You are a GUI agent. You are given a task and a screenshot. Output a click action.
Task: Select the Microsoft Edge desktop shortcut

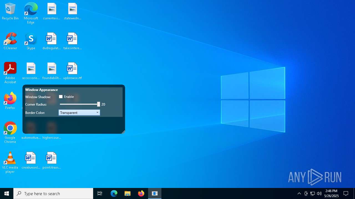pyautogui.click(x=31, y=13)
